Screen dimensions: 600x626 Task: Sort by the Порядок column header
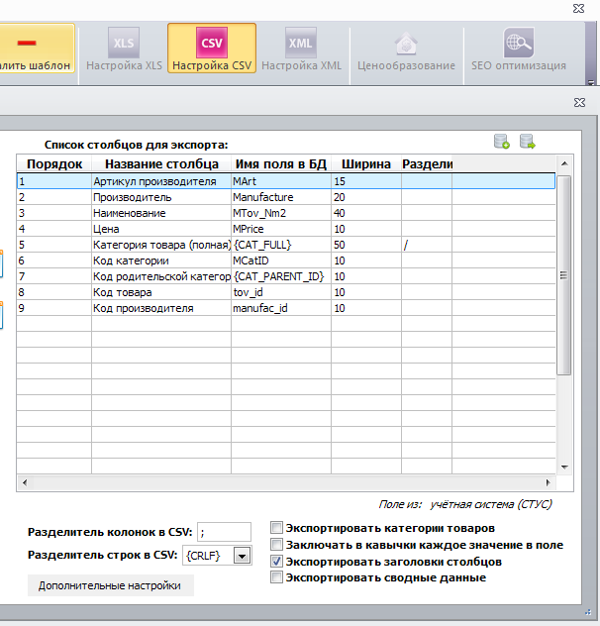54,163
